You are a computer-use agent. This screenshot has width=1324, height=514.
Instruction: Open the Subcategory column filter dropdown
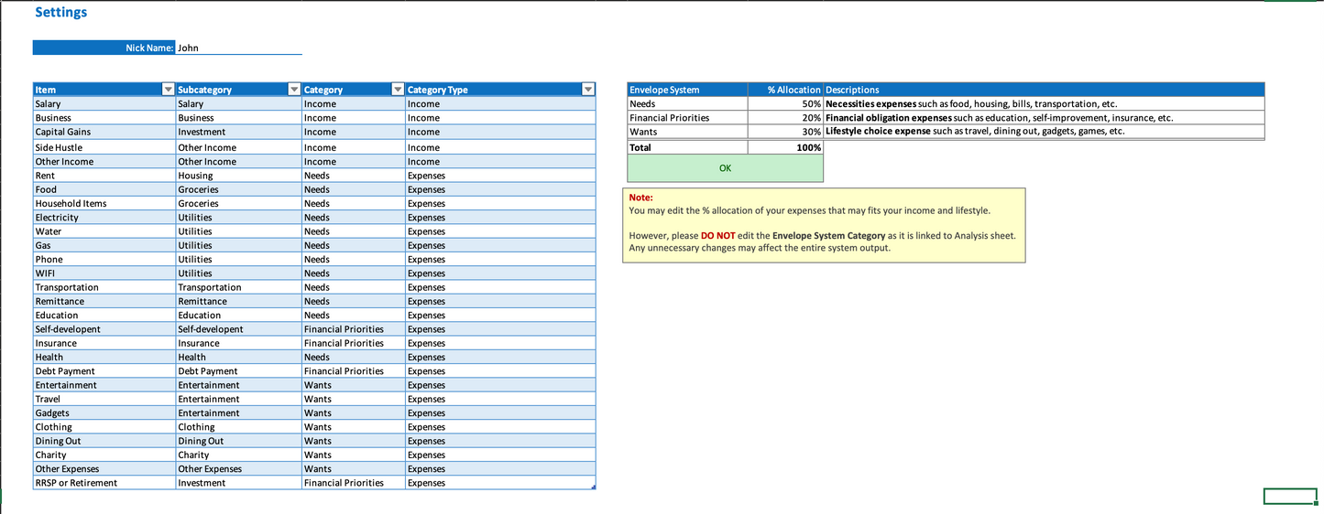click(x=294, y=90)
